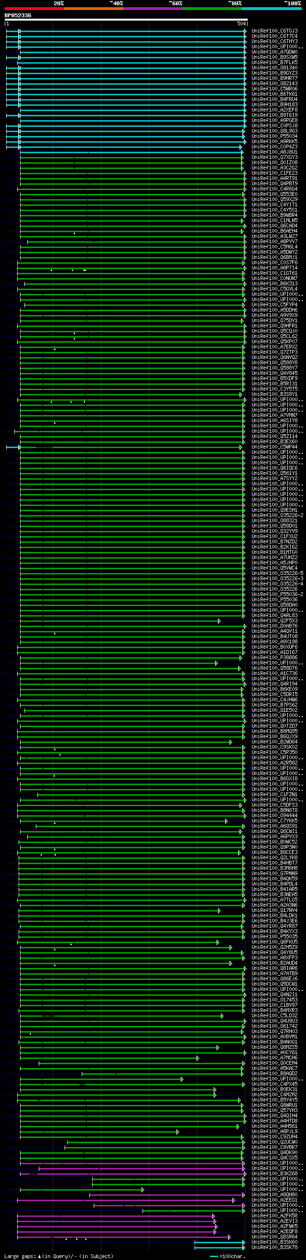The image size is (306, 1260).
Task: Select hit label UniRef100_C0P4Z3
Action: [x=275, y=147]
